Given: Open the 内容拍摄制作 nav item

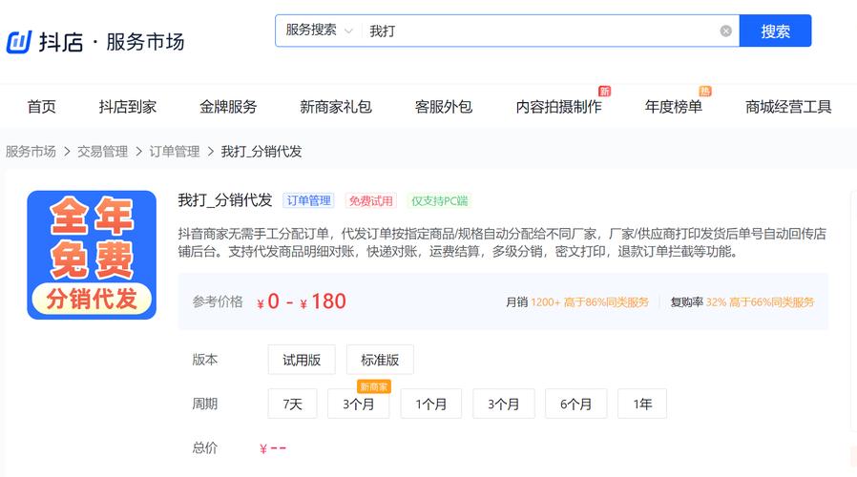Looking at the screenshot, I should pos(558,107).
